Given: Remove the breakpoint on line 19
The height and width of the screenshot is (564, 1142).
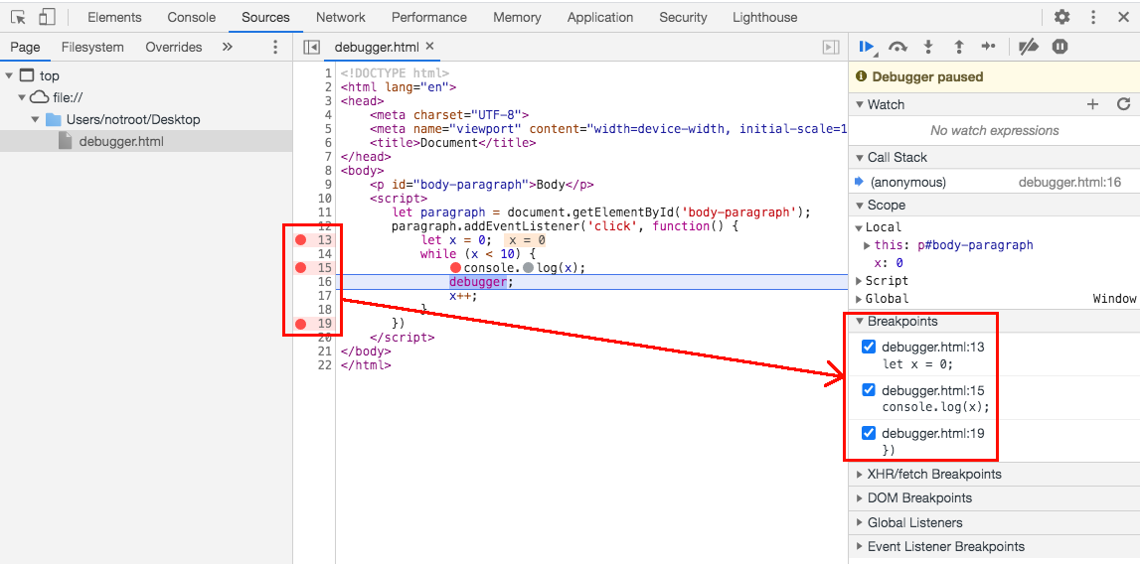Looking at the screenshot, I should [300, 324].
